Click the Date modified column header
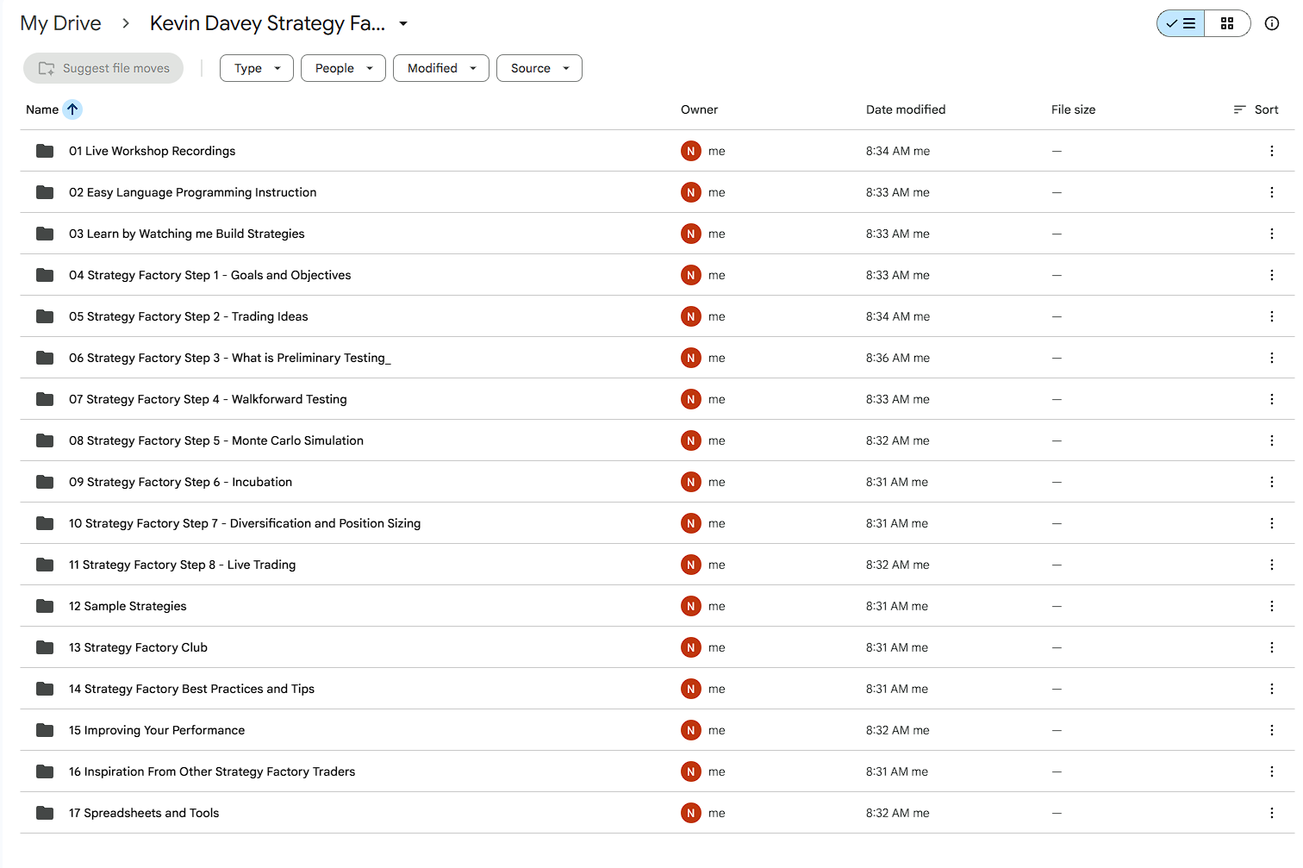1303x868 pixels. click(x=906, y=109)
